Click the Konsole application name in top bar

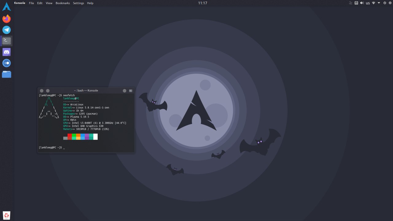pyautogui.click(x=20, y=3)
